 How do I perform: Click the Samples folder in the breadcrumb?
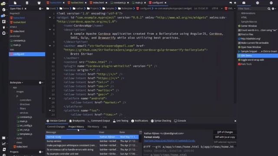pos(108,8)
